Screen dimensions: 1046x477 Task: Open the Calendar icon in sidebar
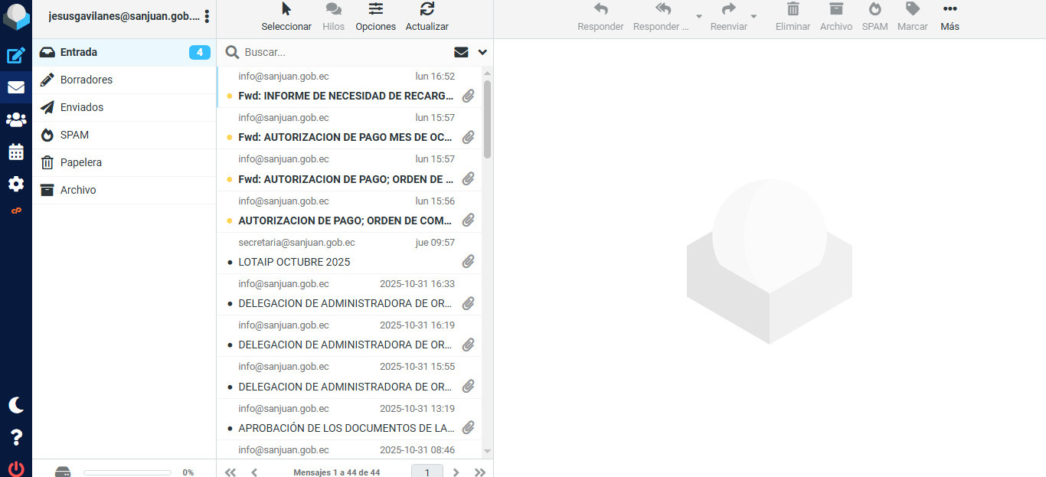(15, 152)
